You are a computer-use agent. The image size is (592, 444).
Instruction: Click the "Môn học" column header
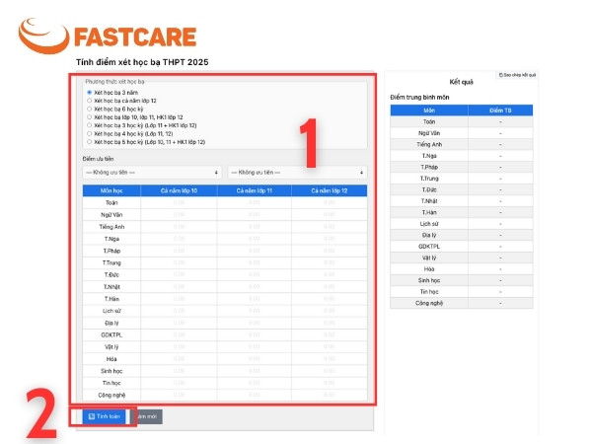click(111, 190)
